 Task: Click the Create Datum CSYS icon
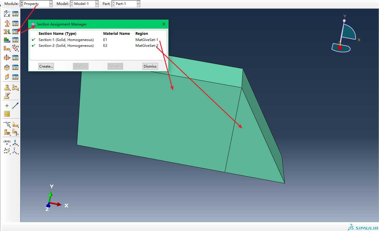click(16, 151)
